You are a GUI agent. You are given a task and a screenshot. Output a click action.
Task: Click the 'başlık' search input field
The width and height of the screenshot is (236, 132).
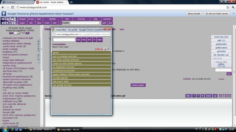tap(85, 23)
